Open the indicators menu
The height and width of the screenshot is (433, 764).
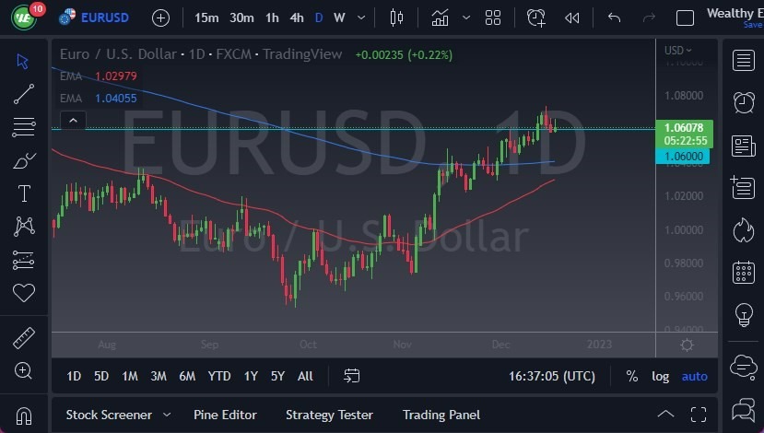[440, 18]
